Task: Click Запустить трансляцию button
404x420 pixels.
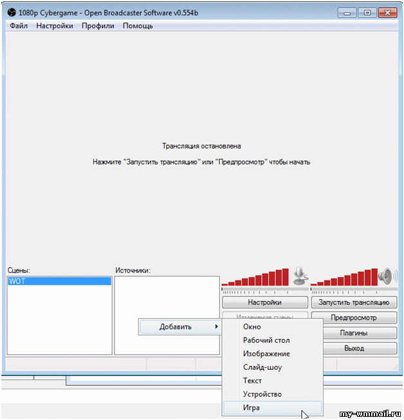Action: (x=354, y=302)
